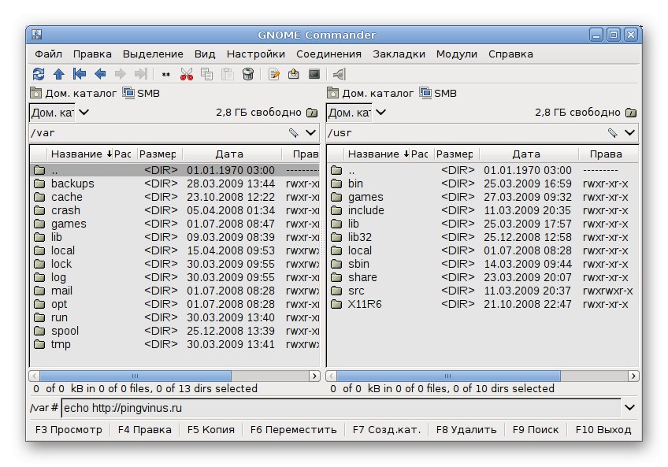The image size is (668, 467).
Task: Open the Выделение menu
Action: click(153, 54)
